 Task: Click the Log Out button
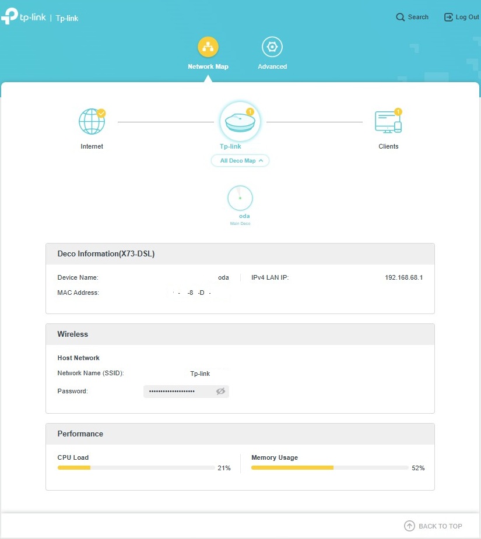pyautogui.click(x=461, y=17)
